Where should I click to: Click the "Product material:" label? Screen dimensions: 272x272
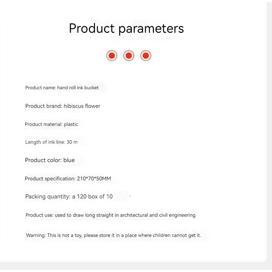[x=43, y=124]
